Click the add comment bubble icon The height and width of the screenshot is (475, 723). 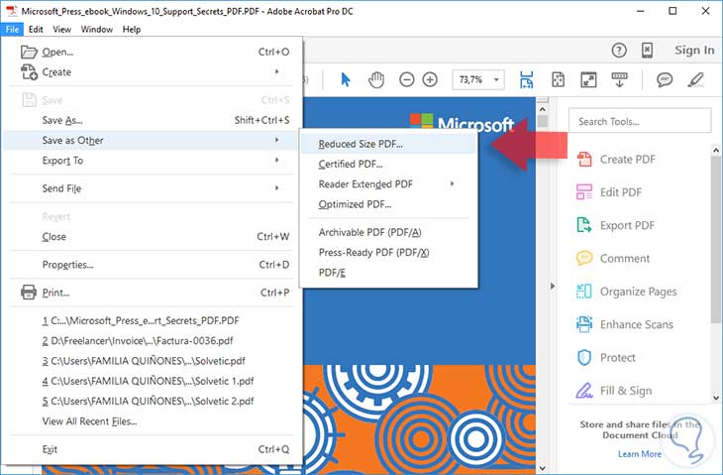(664, 79)
